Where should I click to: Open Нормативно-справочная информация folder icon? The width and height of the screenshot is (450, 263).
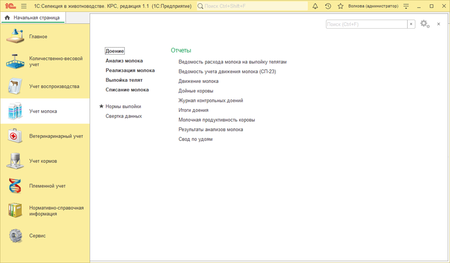pos(15,211)
